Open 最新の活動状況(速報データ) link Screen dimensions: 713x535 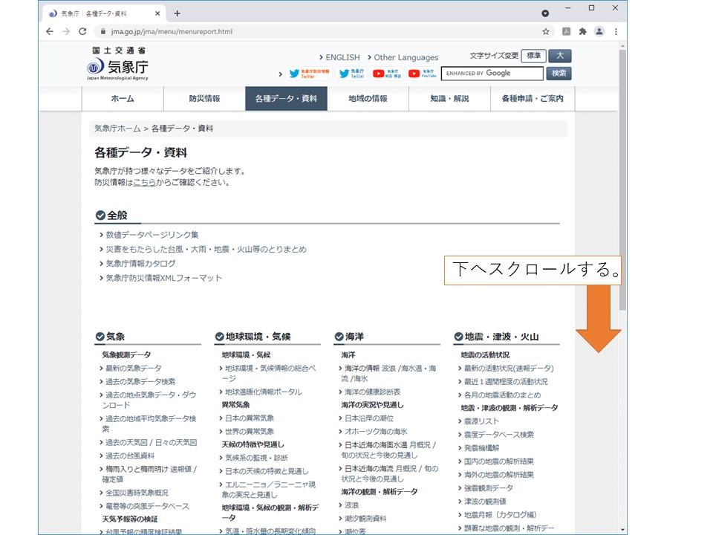pos(509,368)
